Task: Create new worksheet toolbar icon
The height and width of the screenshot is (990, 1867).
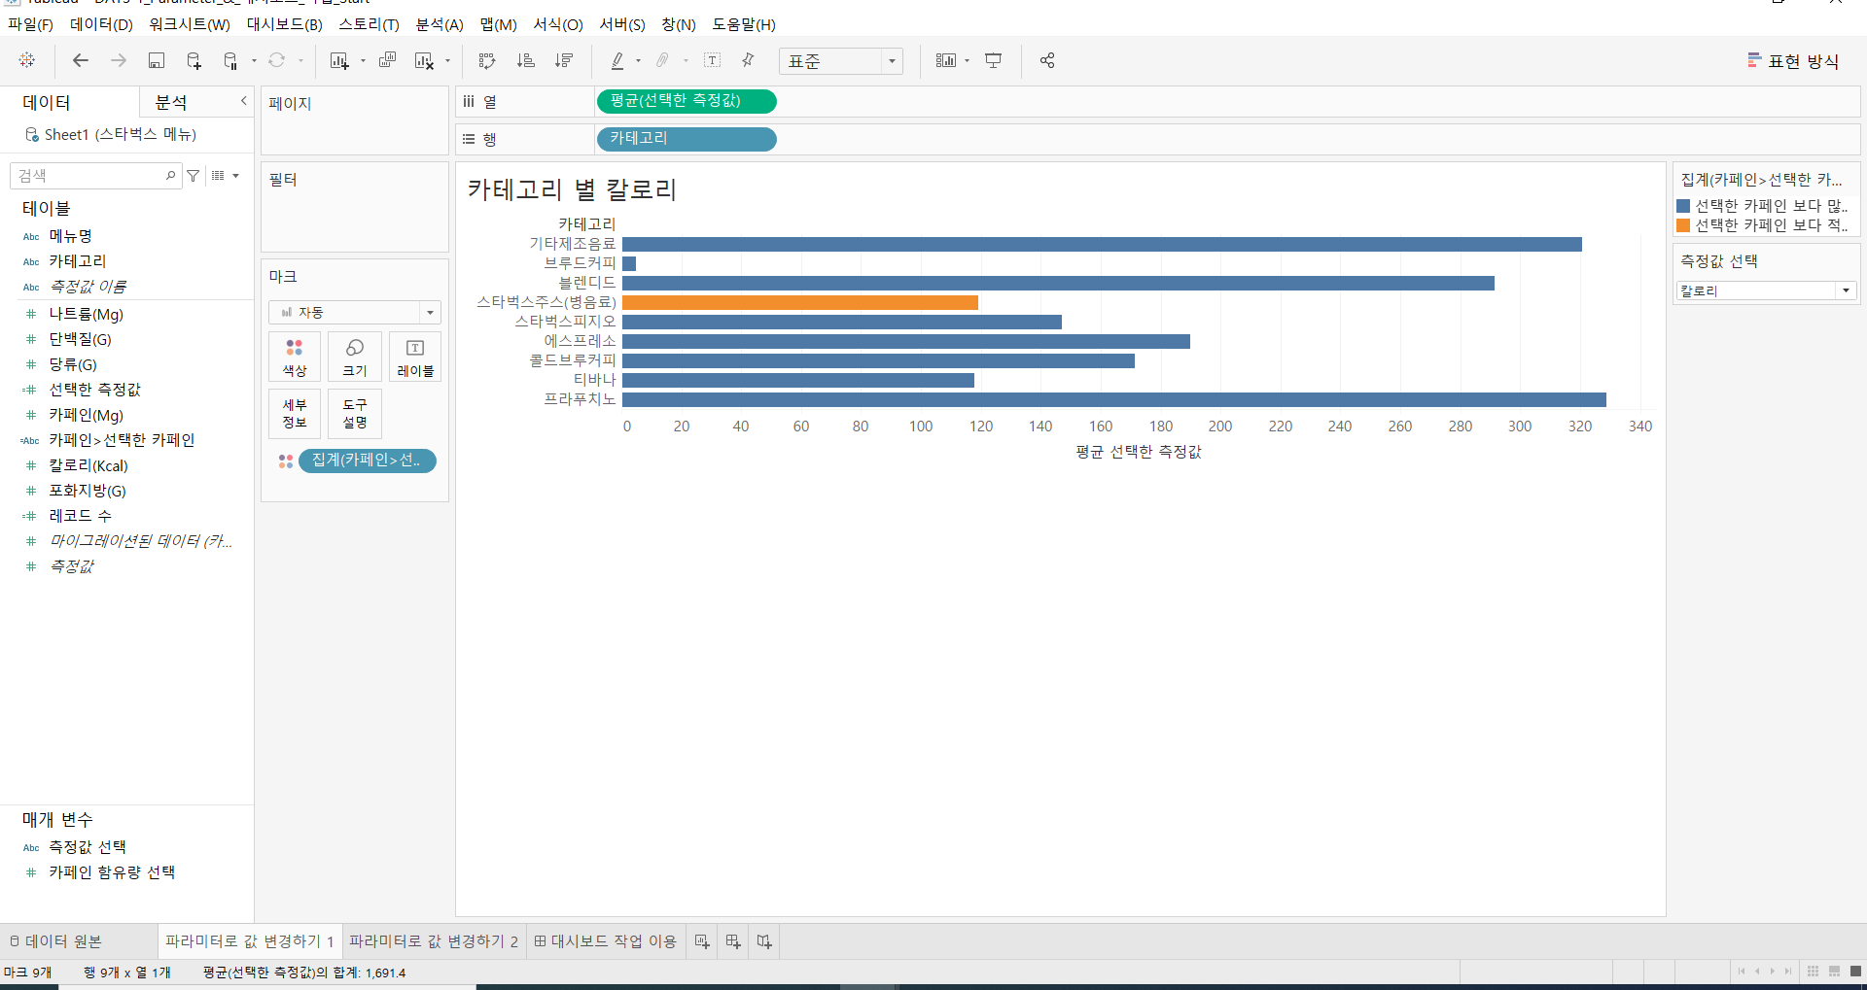Action: pyautogui.click(x=339, y=60)
